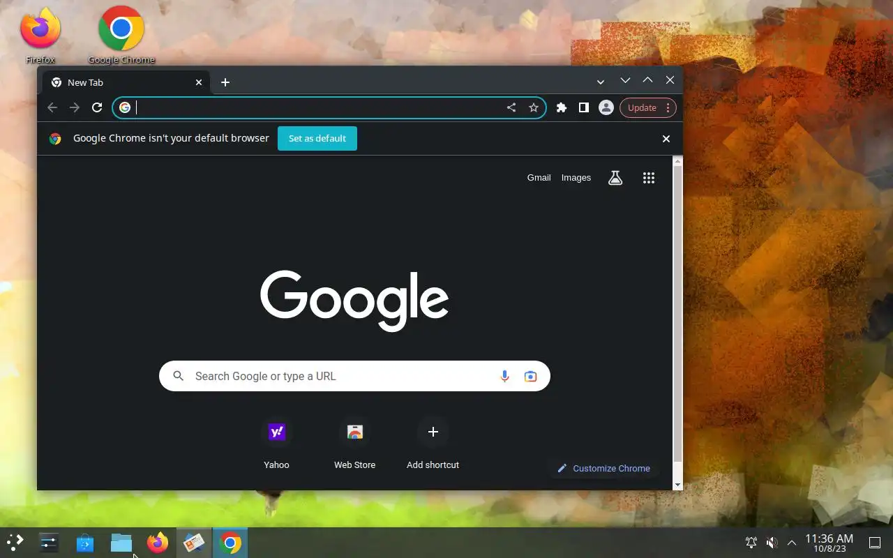
Task: Minimize the Chrome window
Action: pos(625,80)
